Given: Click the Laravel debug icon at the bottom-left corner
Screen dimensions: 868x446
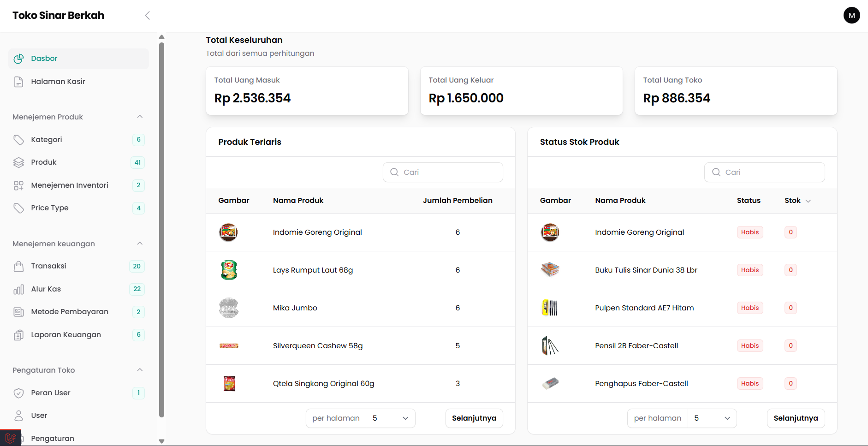Looking at the screenshot, I should [x=11, y=438].
